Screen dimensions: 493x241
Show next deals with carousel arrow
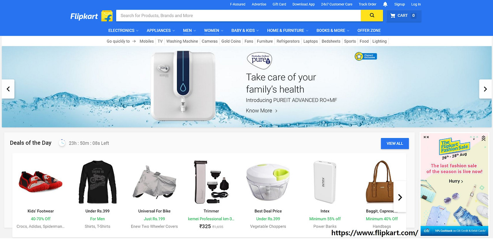(x=400, y=197)
